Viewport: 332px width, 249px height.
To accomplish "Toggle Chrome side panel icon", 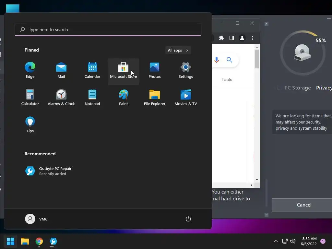I will tap(231, 38).
